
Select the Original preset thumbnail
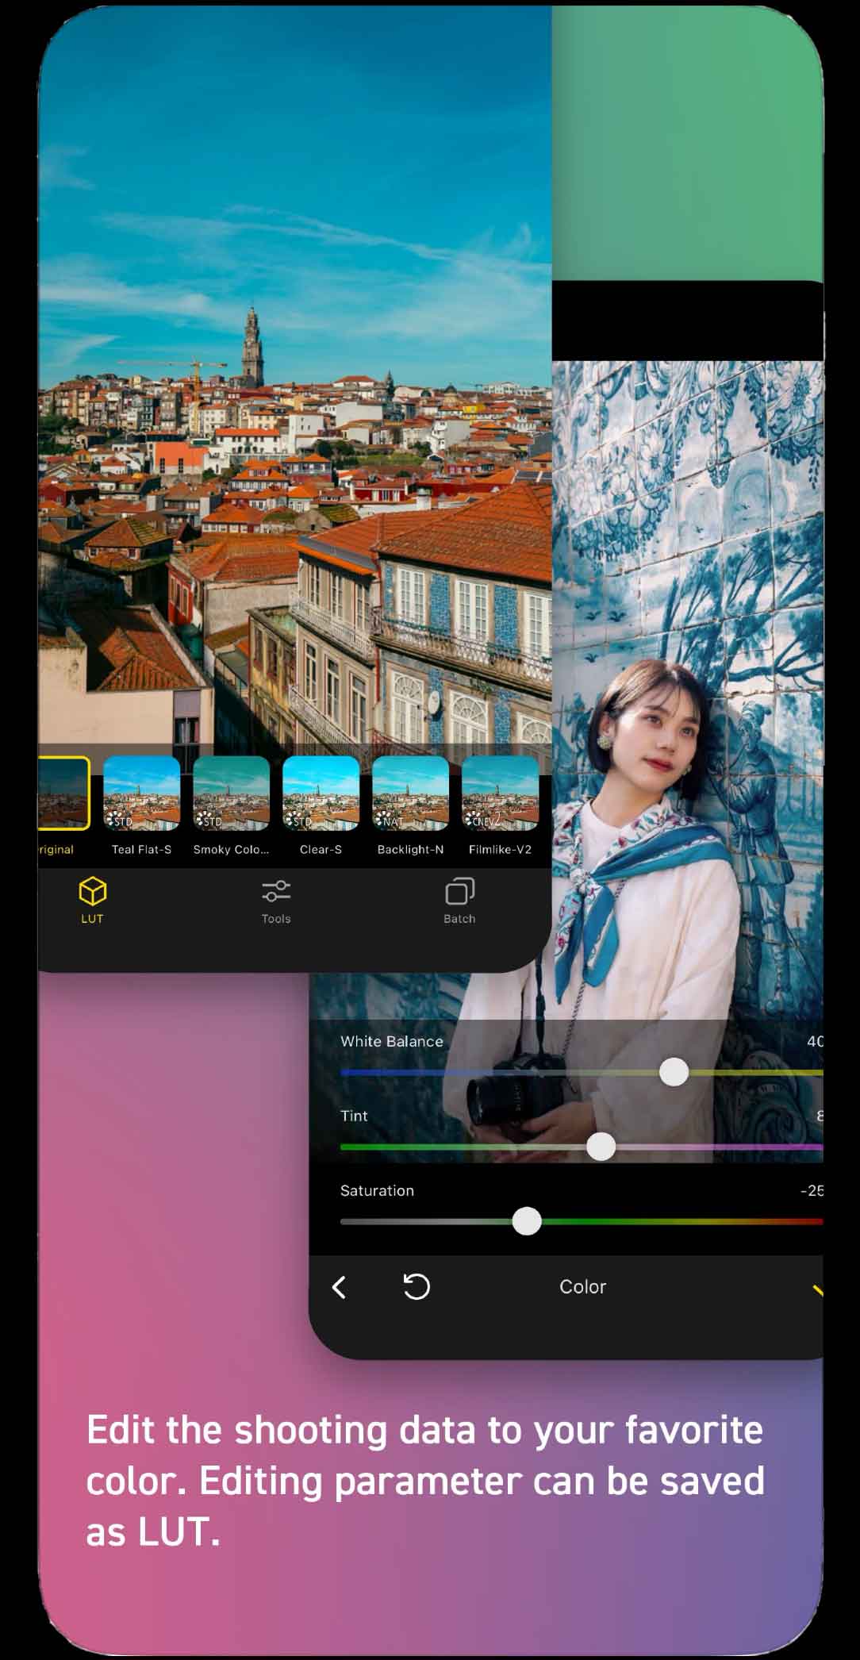coord(63,793)
